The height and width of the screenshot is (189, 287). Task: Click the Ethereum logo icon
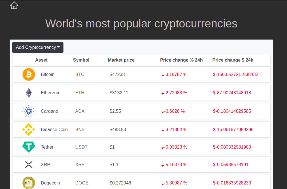pyautogui.click(x=29, y=93)
